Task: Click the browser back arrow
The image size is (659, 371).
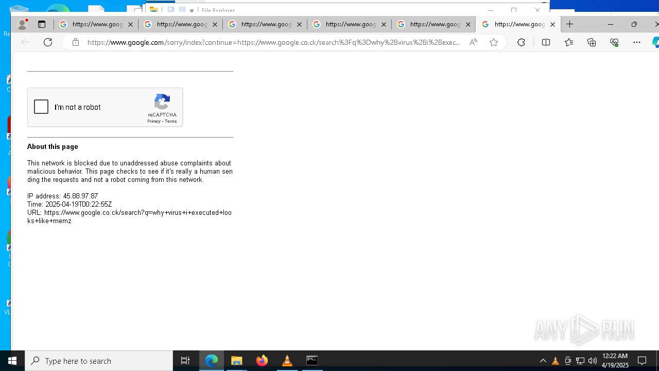Action: pos(25,42)
